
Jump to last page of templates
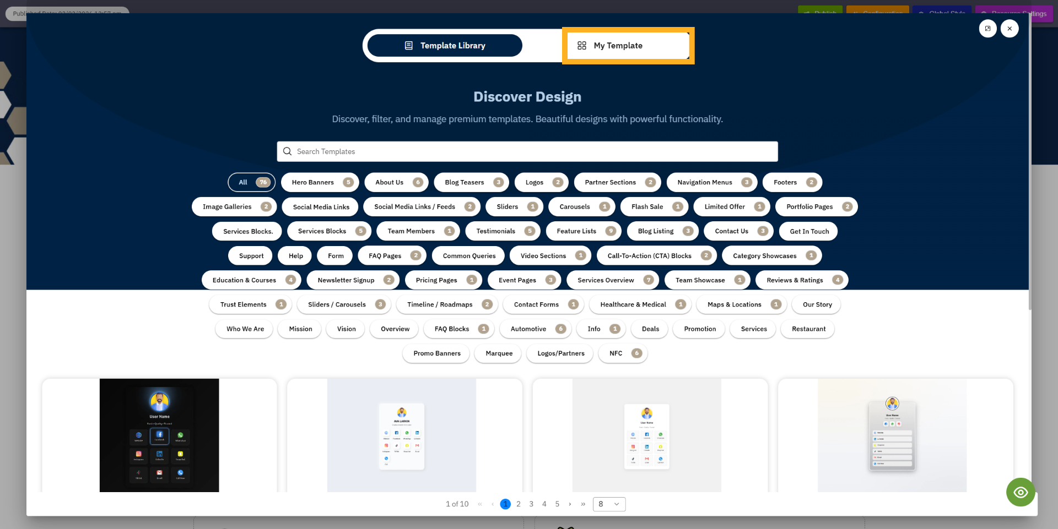583,504
